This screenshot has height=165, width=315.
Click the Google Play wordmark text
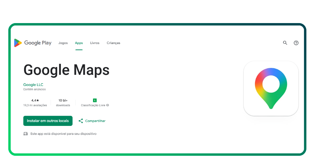click(38, 43)
